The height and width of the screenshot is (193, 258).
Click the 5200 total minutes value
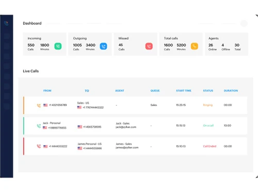tap(181, 45)
